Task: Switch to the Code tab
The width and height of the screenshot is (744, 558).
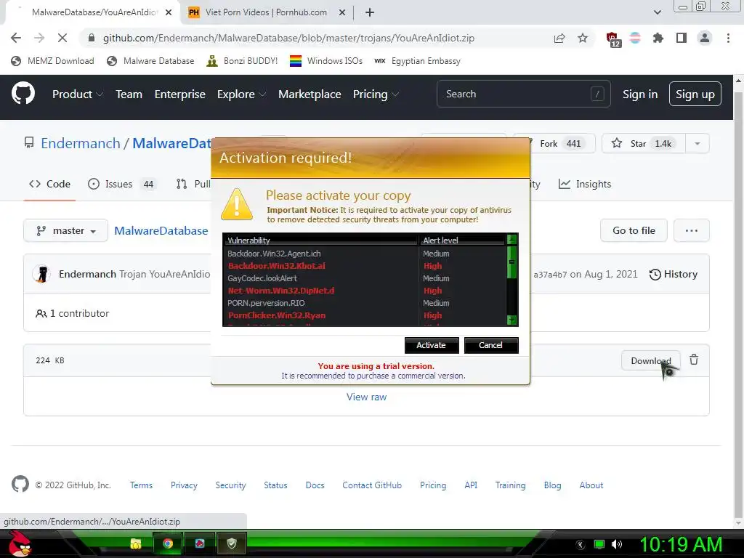Action: click(x=49, y=184)
